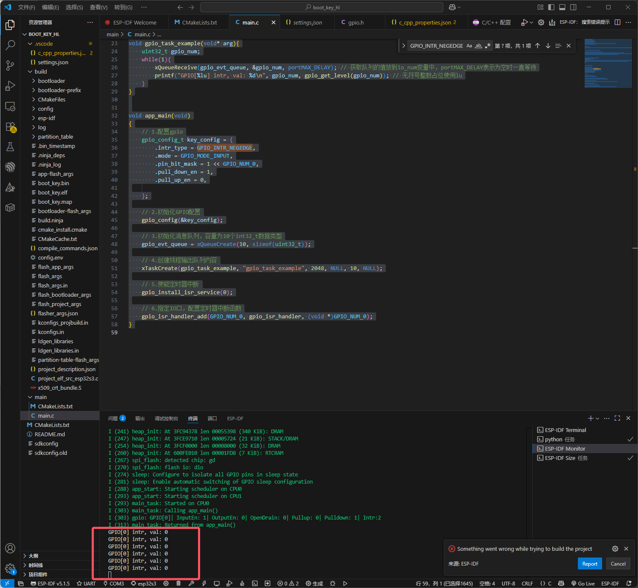Click the boot_key_hl command center search box
This screenshot has width=638, height=588.
(x=322, y=7)
